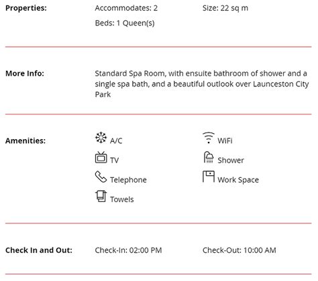Click the Shower icon
The height and width of the screenshot is (281, 318).
click(x=209, y=157)
